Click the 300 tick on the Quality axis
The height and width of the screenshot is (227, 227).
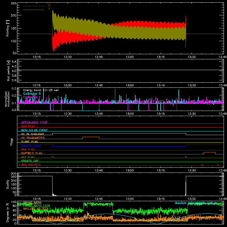click(14, 174)
